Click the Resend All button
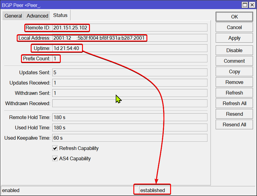Image resolution: width=257 pixels, height=196 pixels. click(x=234, y=125)
